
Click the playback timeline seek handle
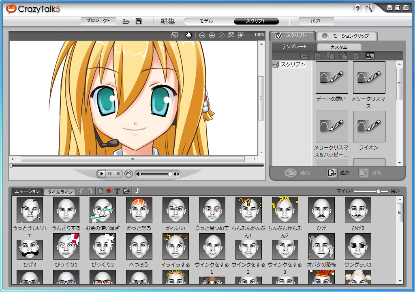click(11, 165)
